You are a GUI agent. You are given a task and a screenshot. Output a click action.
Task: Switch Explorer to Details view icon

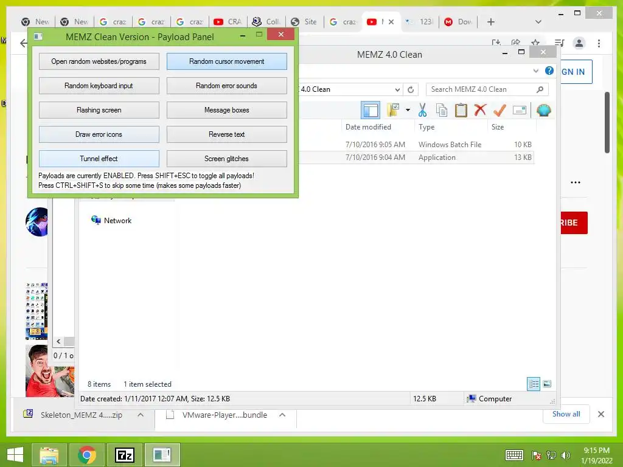pos(533,384)
